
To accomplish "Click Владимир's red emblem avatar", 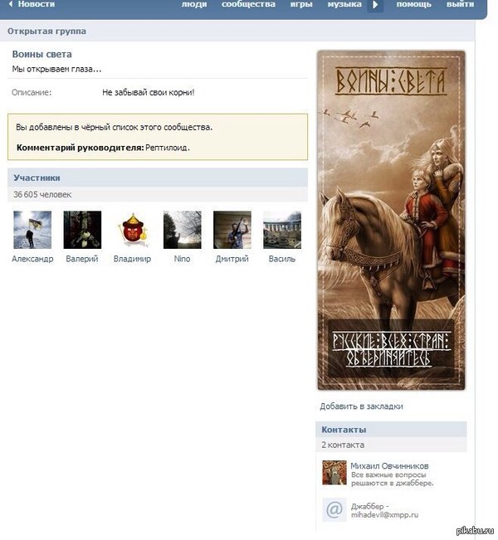I will [132, 230].
